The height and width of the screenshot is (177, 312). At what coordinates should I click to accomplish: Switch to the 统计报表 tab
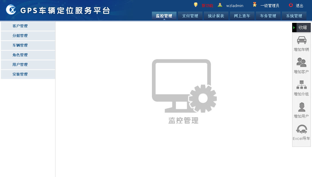[216, 16]
